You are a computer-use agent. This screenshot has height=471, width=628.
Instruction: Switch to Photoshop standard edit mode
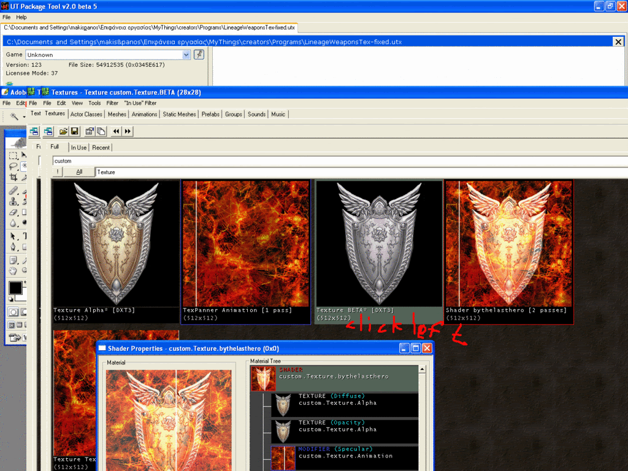pos(13,312)
